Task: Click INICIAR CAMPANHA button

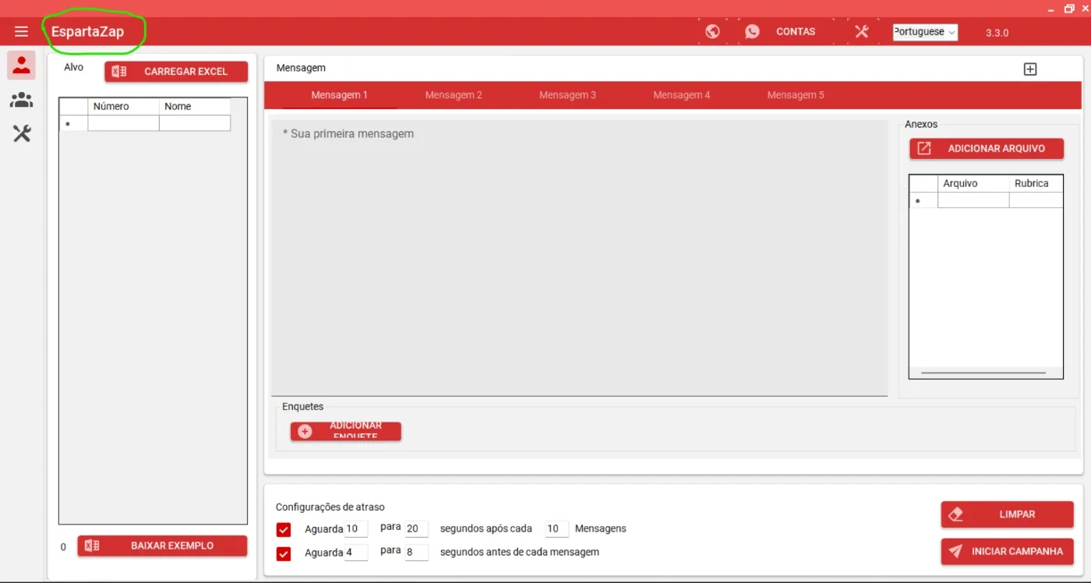Action: (x=1007, y=551)
